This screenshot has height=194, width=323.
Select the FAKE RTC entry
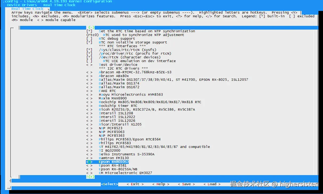pos(107,91)
